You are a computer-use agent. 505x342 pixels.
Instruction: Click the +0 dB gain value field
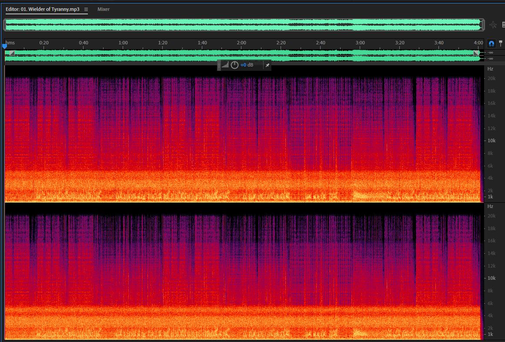(247, 65)
